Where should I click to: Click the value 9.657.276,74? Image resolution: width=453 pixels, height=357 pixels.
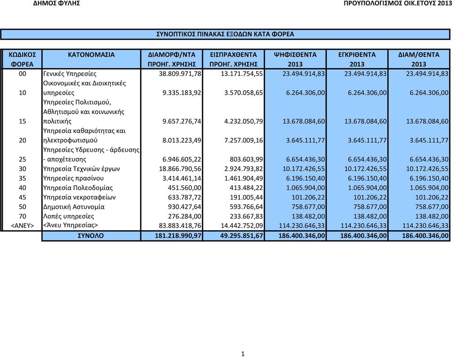point(182,121)
